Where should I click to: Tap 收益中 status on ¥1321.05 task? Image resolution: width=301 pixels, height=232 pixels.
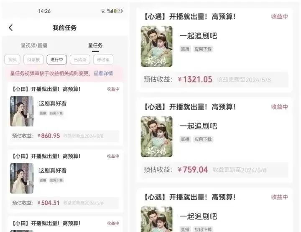(279, 16)
